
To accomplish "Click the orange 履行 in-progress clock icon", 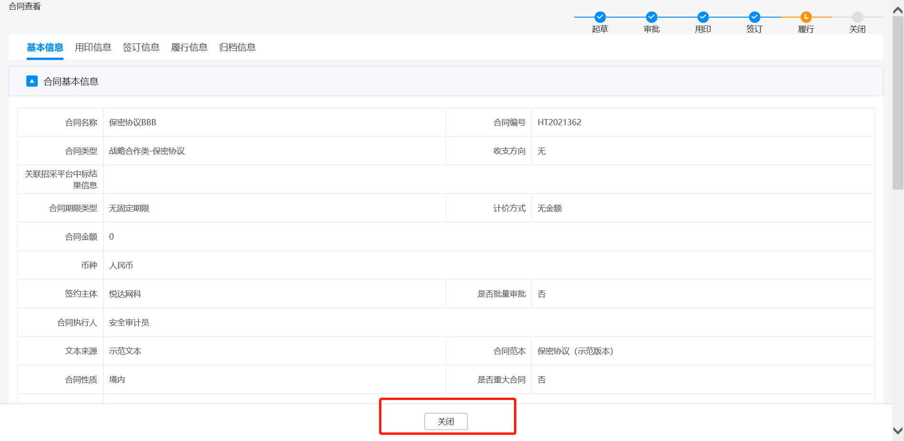I will 806,17.
